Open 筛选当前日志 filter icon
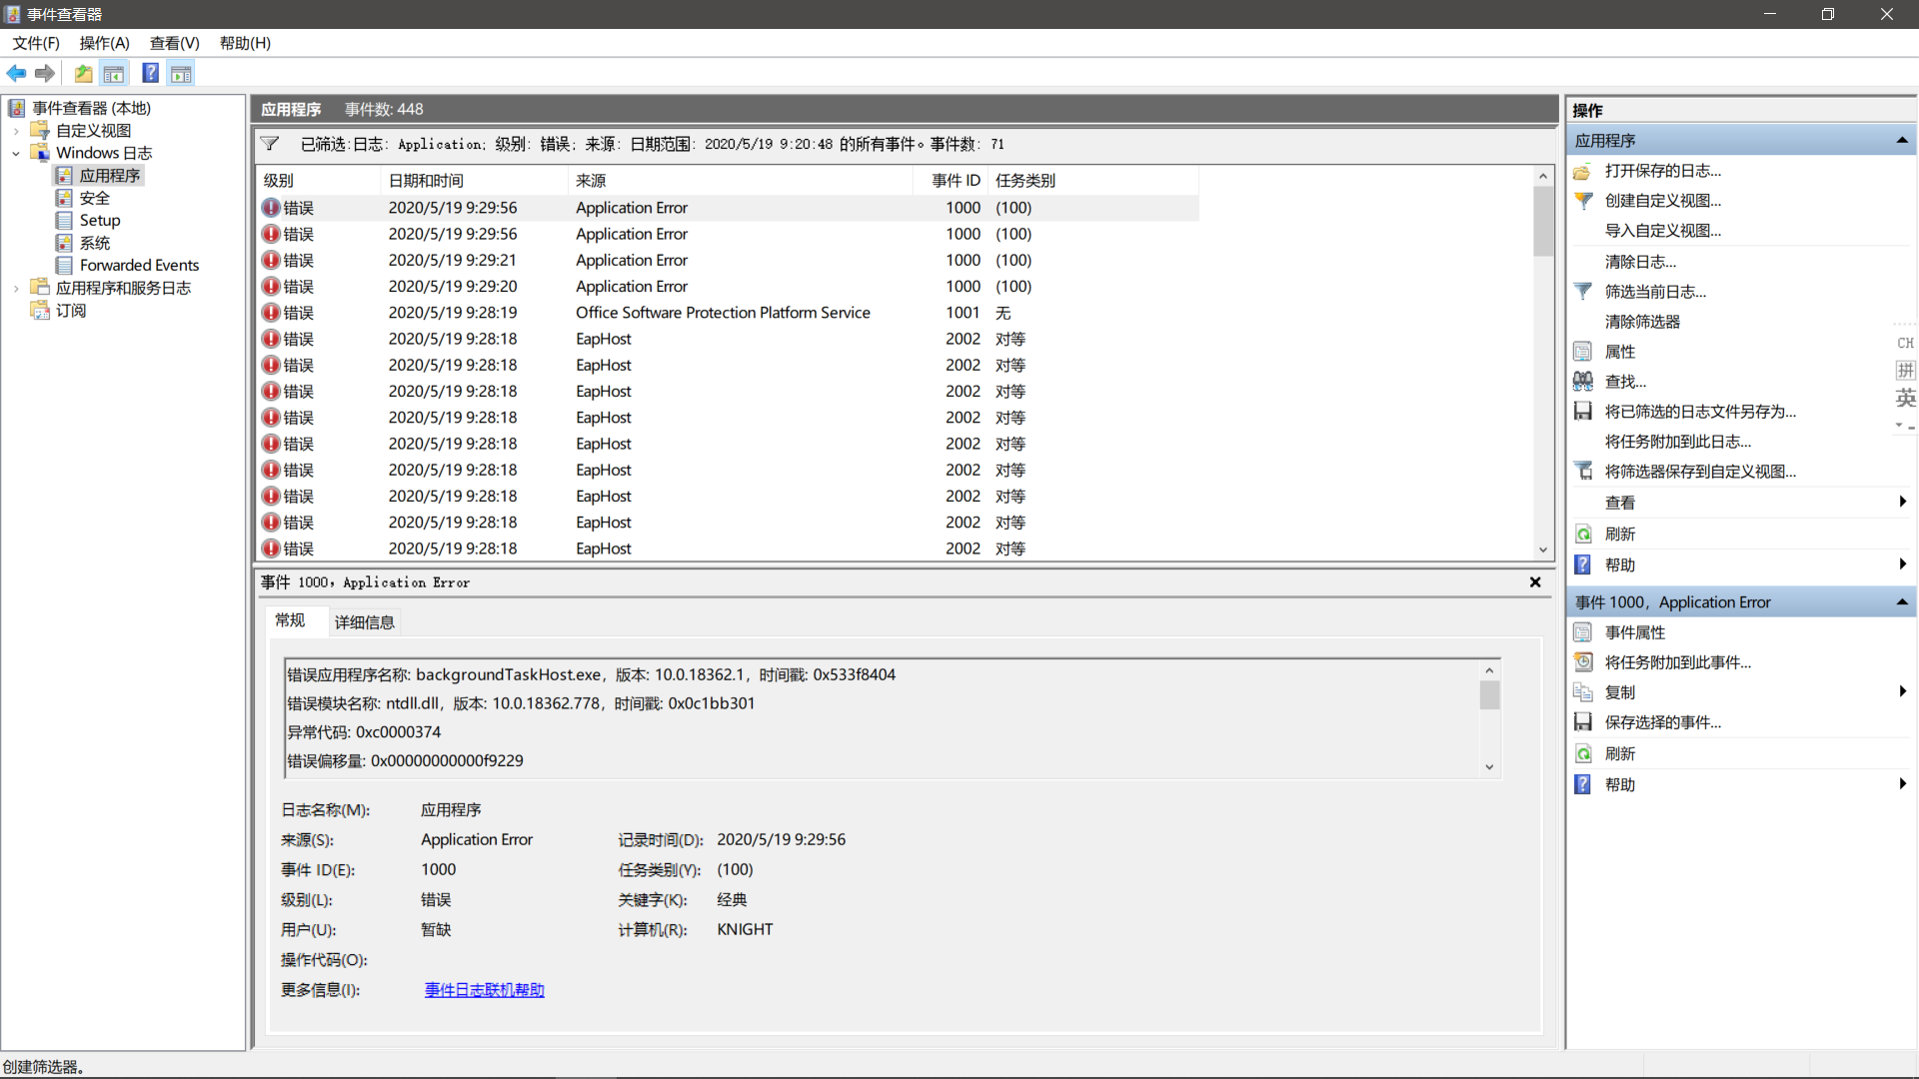 click(1584, 291)
